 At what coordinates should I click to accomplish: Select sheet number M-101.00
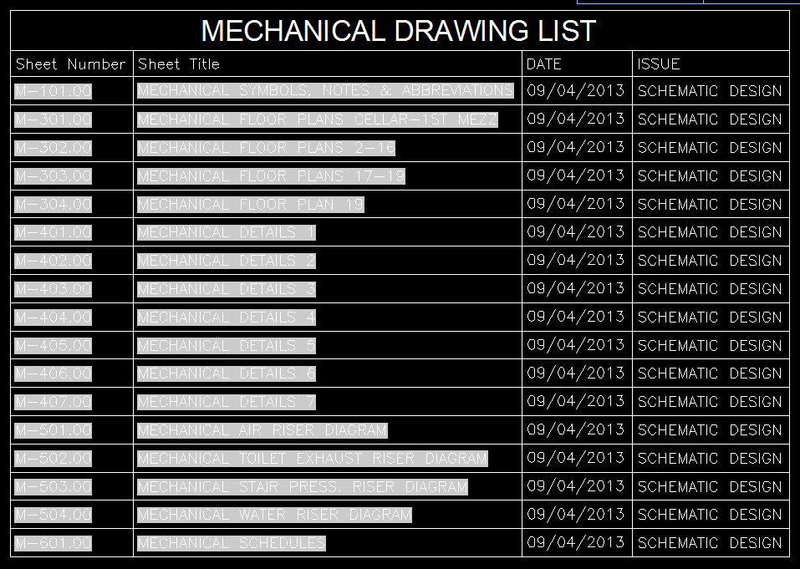pos(54,91)
